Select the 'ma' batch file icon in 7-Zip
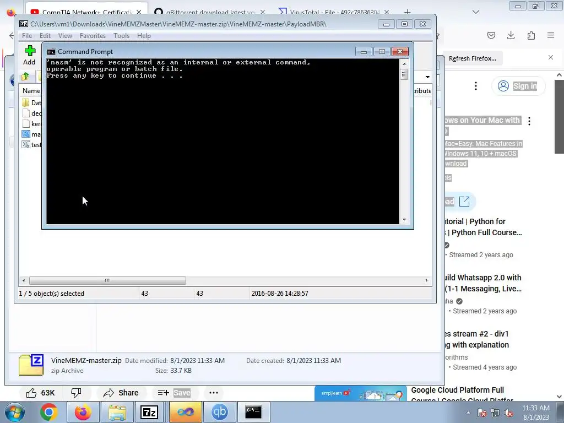The height and width of the screenshot is (423, 564). coord(25,134)
